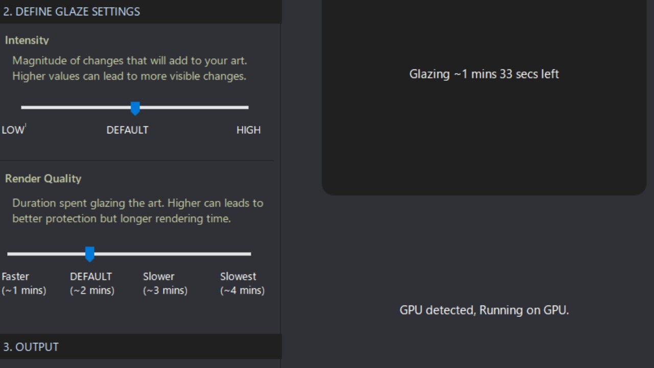654x368 pixels.
Task: Click Intensity slider track left end
Action: tap(24, 107)
